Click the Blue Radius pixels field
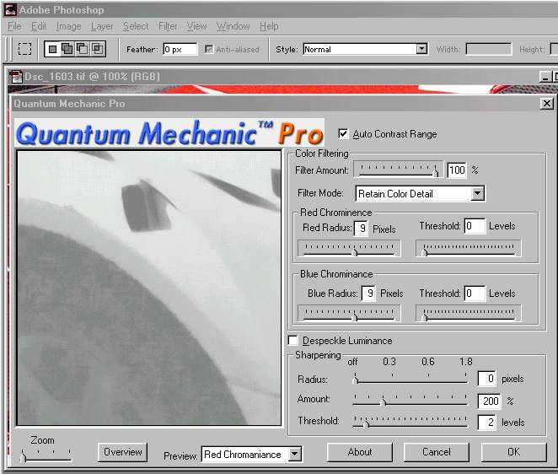This screenshot has width=558, height=474. pyautogui.click(x=368, y=294)
